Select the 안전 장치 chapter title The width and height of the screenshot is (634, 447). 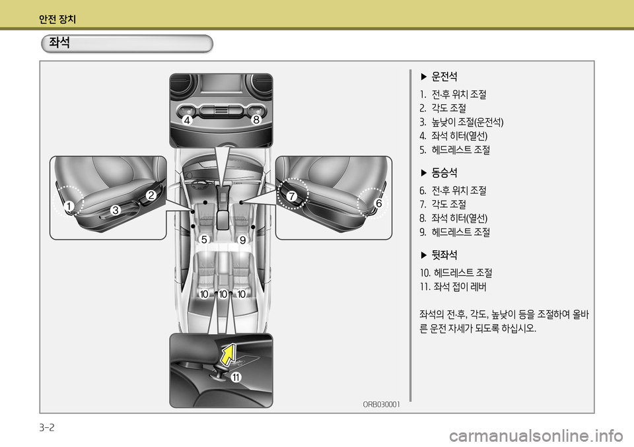tap(57, 19)
